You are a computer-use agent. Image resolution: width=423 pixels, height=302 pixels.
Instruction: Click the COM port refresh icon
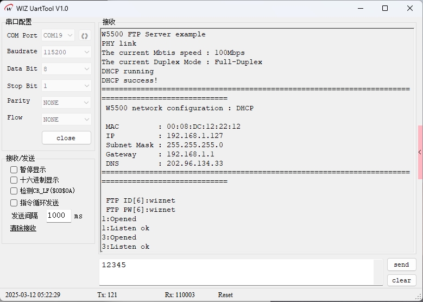tap(85, 36)
